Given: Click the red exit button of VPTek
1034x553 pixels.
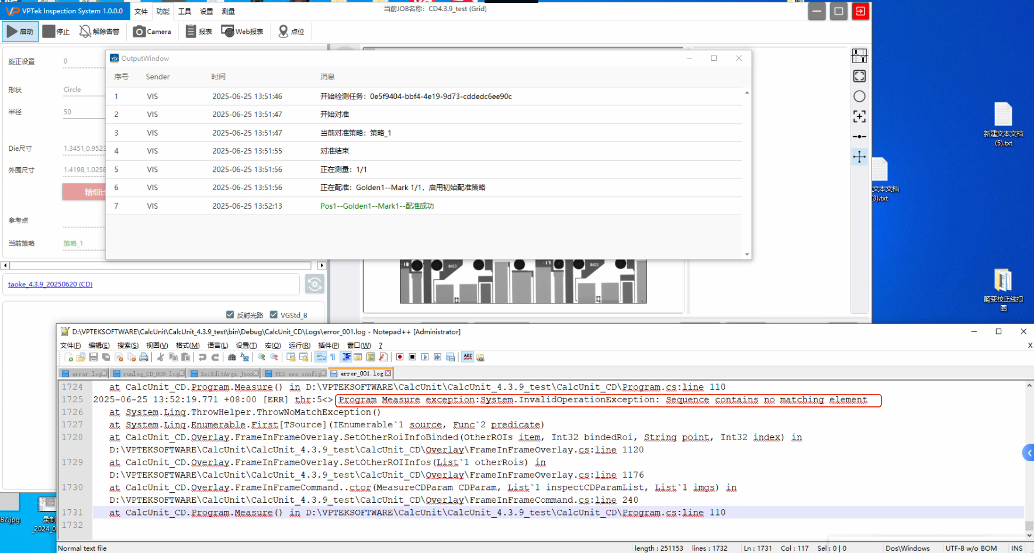Looking at the screenshot, I should [x=860, y=11].
